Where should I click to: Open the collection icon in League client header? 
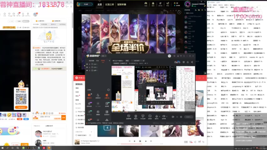[x=153, y=4]
